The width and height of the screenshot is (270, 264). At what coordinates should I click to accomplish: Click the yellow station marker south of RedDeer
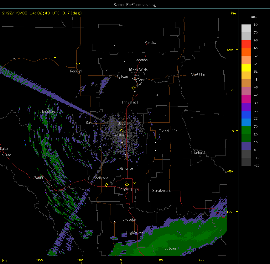[x=133, y=88]
